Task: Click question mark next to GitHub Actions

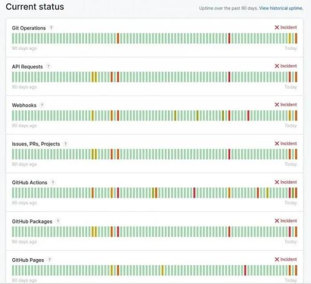Action: click(x=53, y=183)
